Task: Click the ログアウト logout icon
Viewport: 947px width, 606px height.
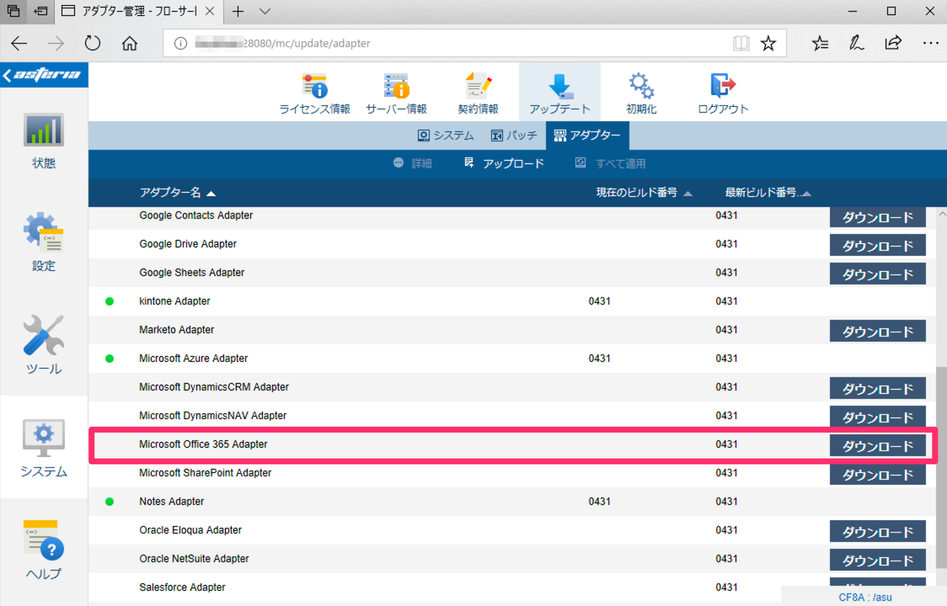Action: coord(723,93)
